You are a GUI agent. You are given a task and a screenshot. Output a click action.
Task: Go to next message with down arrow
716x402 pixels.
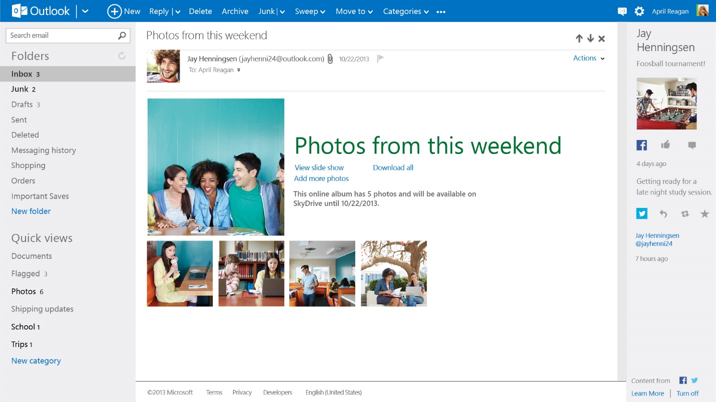(590, 38)
